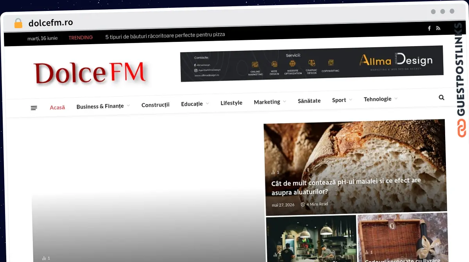The height and width of the screenshot is (262, 469).
Task: Click the TRENDING label
Action: tap(81, 38)
